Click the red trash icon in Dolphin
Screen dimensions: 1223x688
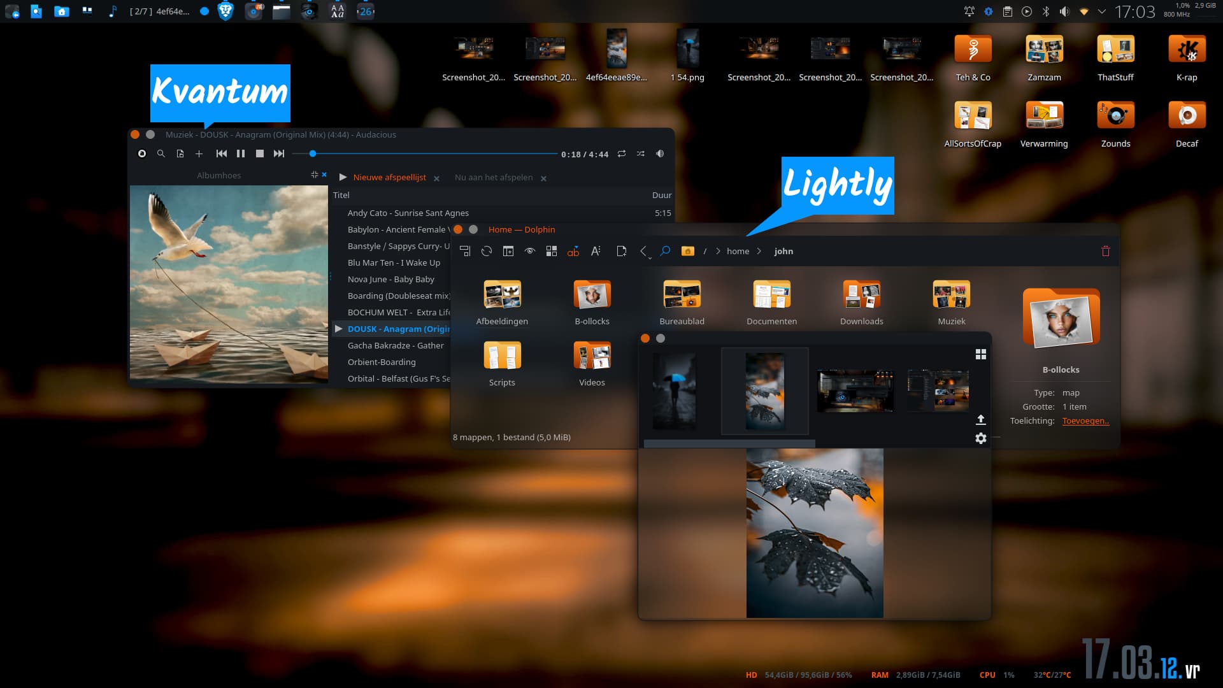tap(1106, 251)
